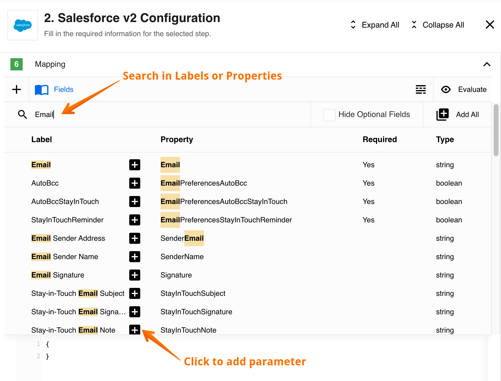Click the Salesforce logo icon
The image size is (501, 381).
point(23,25)
